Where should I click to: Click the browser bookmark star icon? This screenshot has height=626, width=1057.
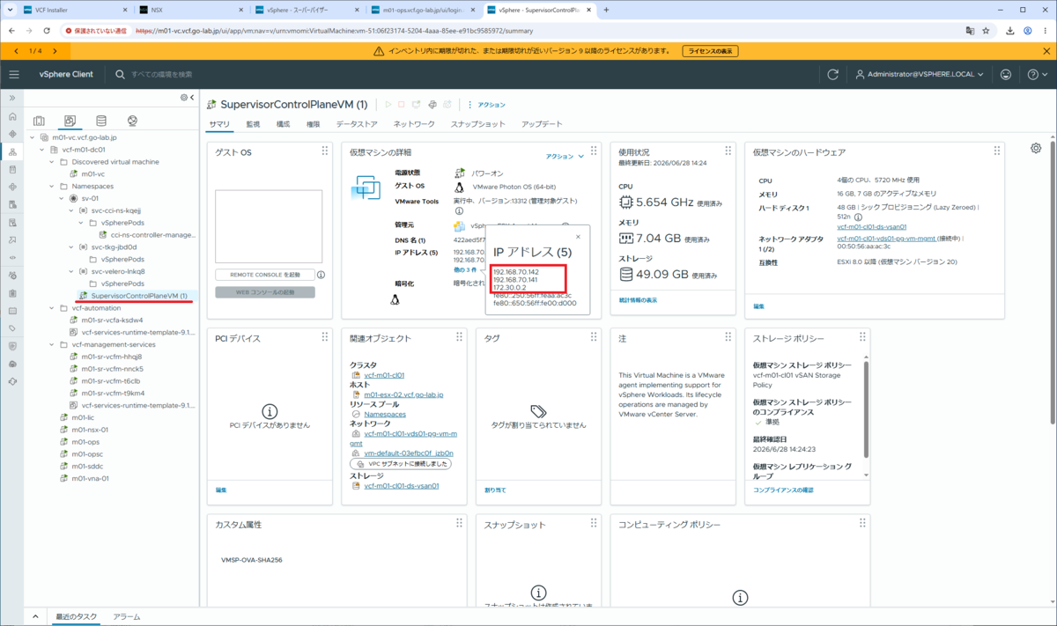[x=986, y=30]
